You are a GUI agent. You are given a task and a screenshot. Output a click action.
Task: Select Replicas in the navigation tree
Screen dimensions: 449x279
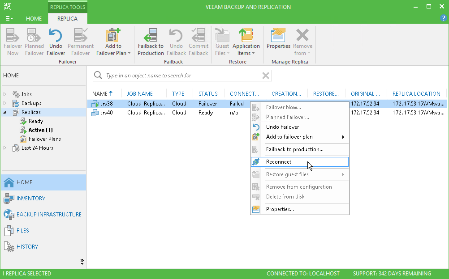[x=31, y=112]
